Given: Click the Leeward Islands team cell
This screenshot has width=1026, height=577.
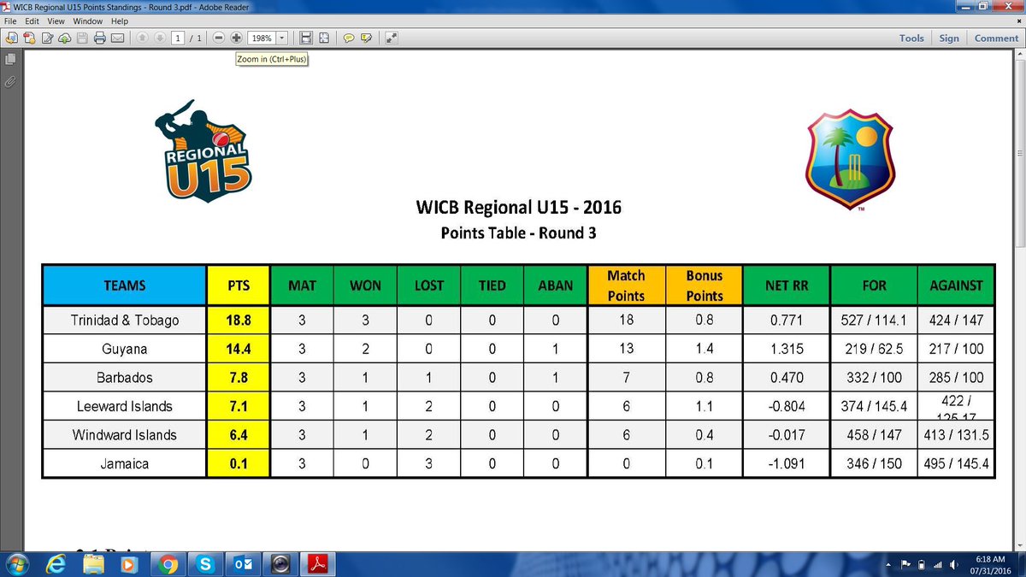Looking at the screenshot, I should tap(125, 406).
